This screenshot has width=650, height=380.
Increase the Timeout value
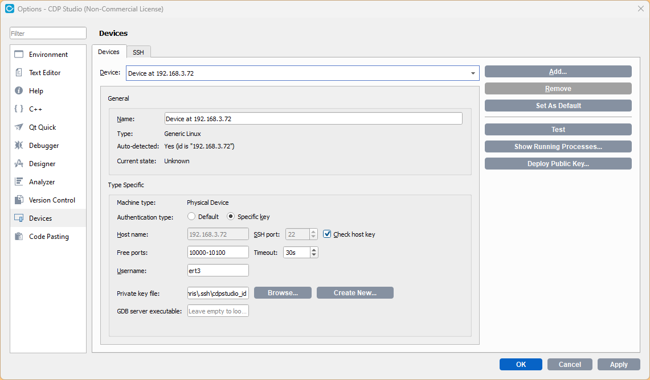pos(314,250)
